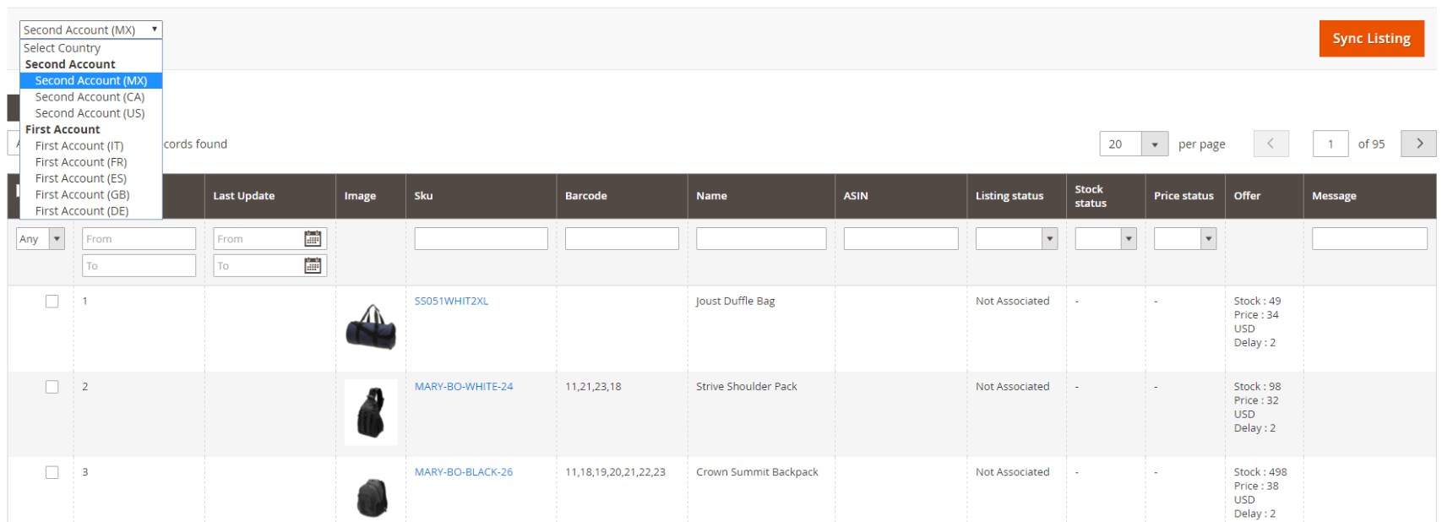This screenshot has height=522, width=1442.
Task: Open the MARY-BO-BLACK-26 sku link
Action: [463, 472]
